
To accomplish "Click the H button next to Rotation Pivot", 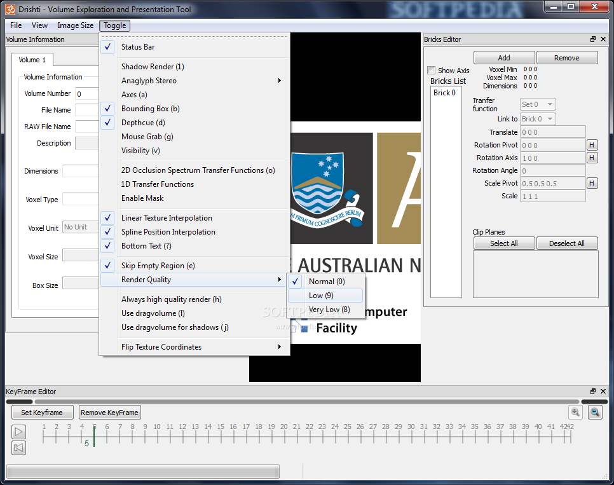I will [592, 145].
